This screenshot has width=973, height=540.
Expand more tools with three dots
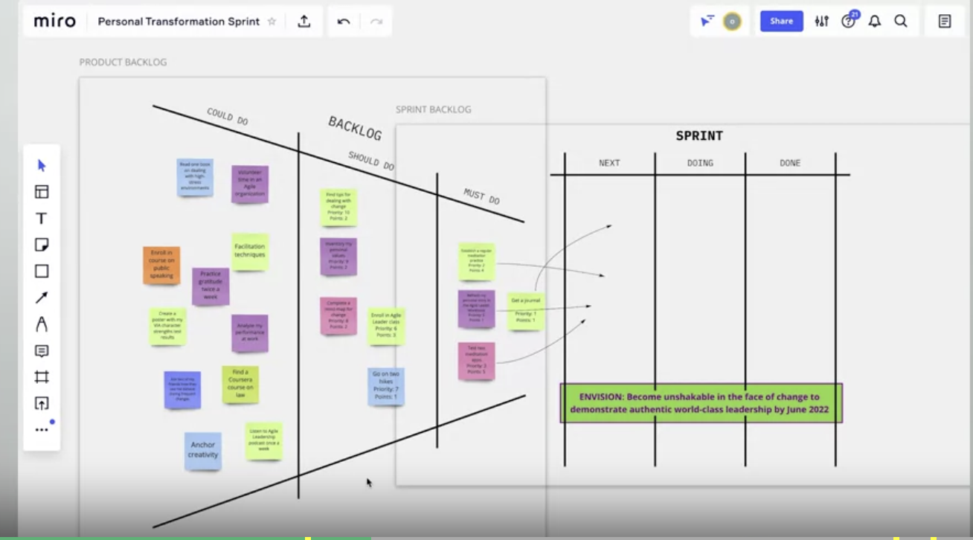coord(42,430)
